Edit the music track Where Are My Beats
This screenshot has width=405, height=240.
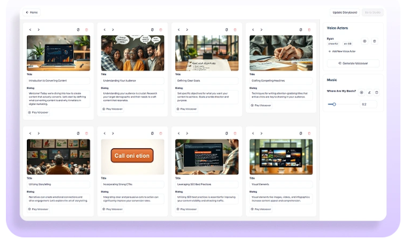point(369,93)
